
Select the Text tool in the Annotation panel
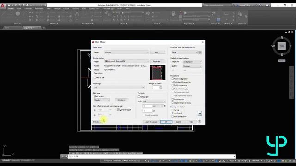(77, 14)
